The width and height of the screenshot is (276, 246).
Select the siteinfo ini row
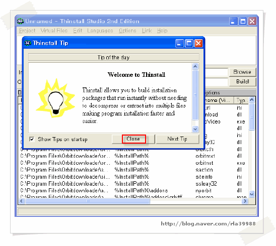click(x=133, y=177)
